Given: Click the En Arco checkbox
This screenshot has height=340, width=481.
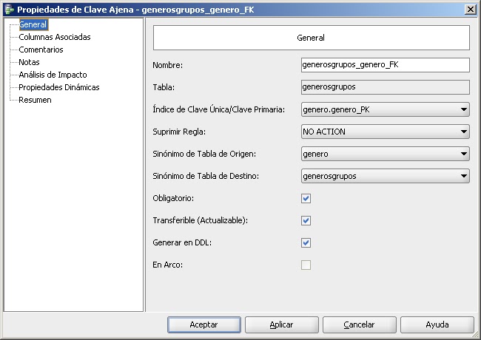Looking at the screenshot, I should pos(306,265).
